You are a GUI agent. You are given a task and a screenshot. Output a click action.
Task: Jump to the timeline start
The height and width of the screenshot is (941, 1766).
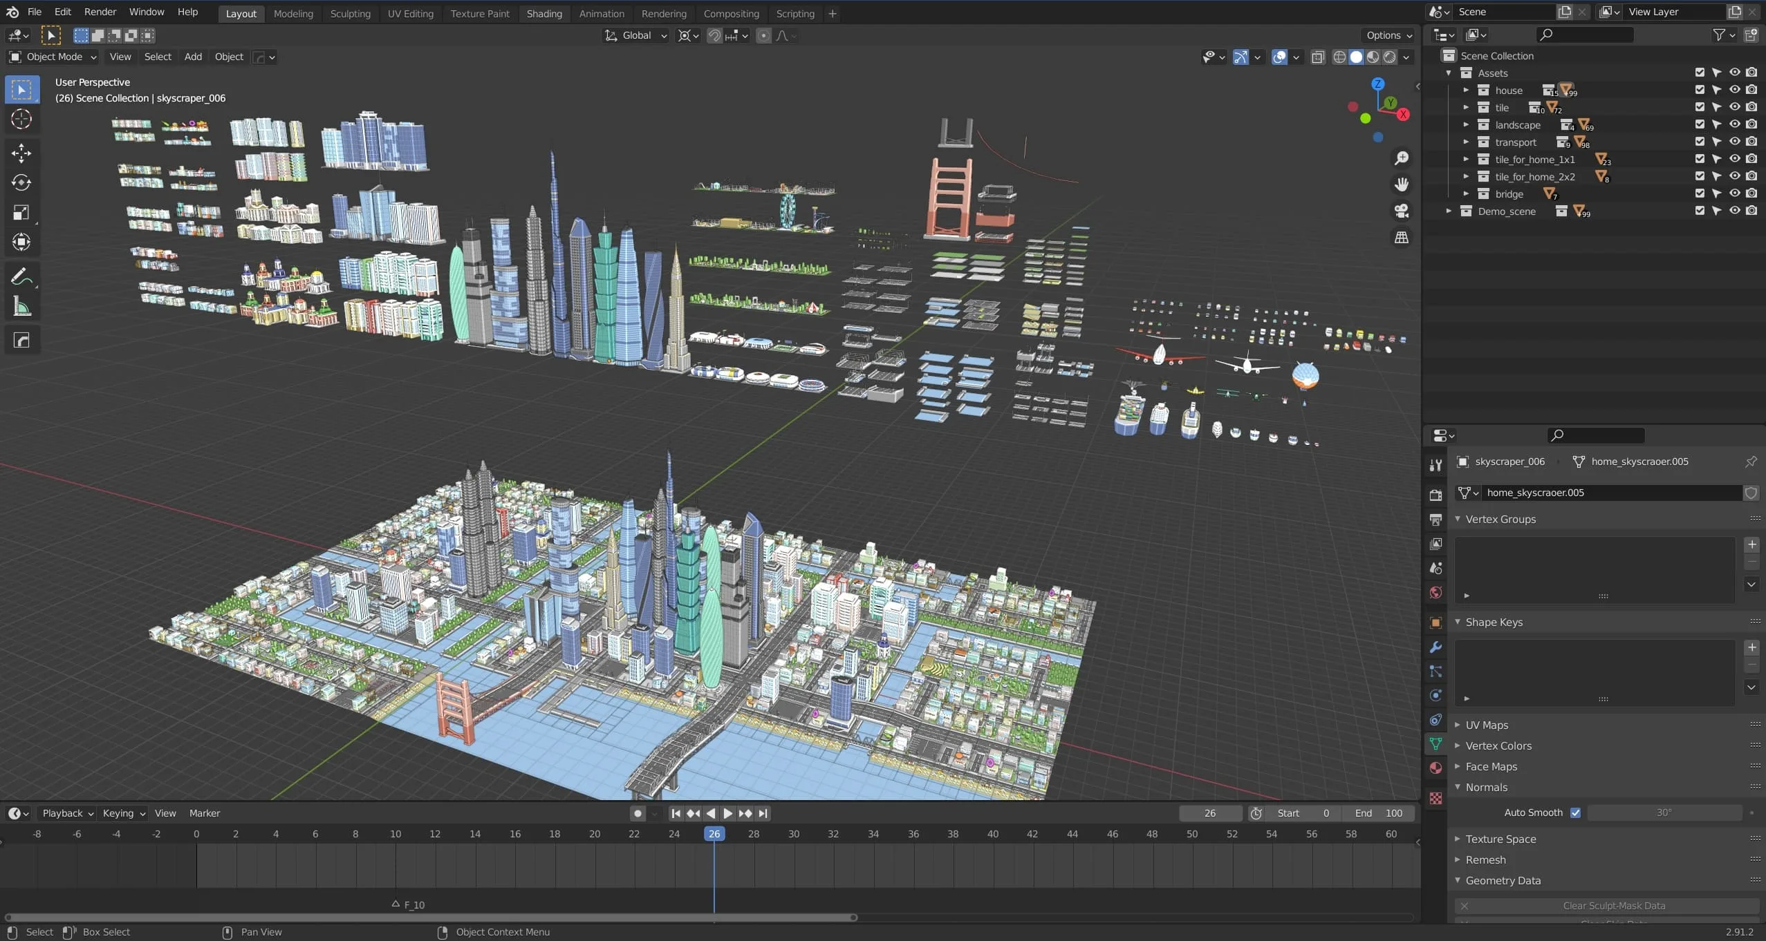pyautogui.click(x=676, y=814)
